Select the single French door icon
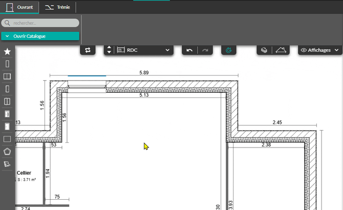This screenshot has width=343, height=210. pyautogui.click(x=7, y=89)
